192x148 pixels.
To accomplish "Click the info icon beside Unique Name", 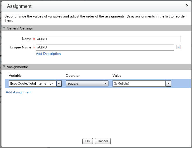I will coord(179,47).
